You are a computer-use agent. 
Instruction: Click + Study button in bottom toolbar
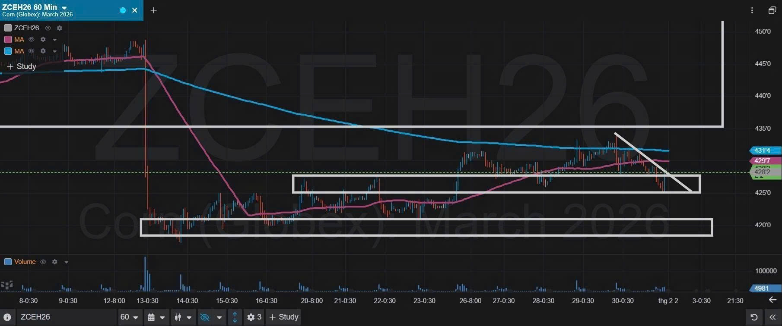(284, 317)
